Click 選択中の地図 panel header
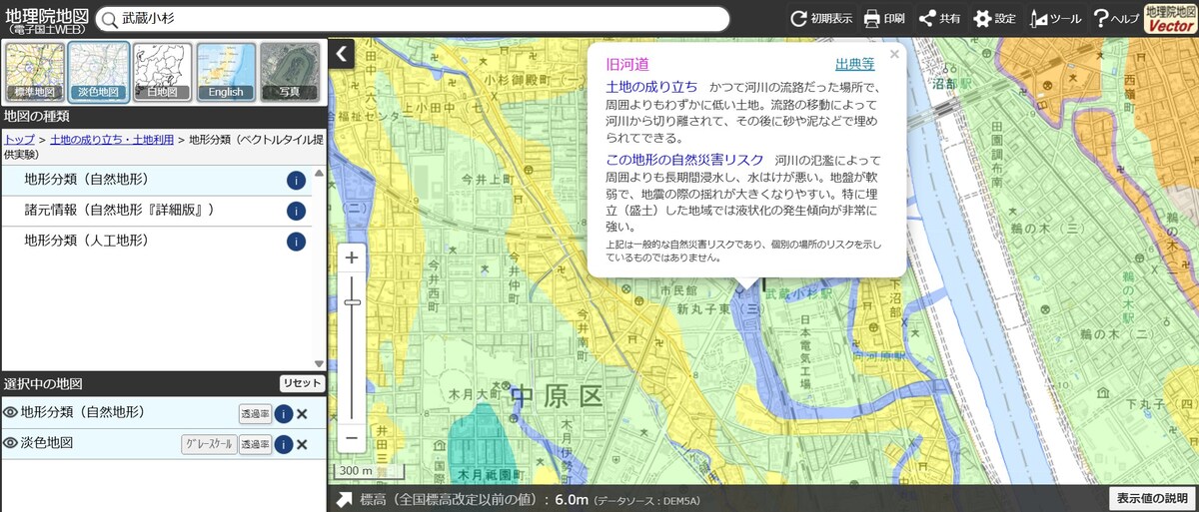1199x512 pixels. [43, 383]
